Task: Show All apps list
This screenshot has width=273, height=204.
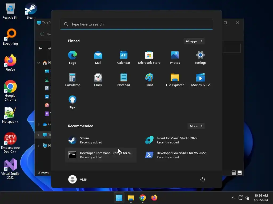Action: (194, 41)
